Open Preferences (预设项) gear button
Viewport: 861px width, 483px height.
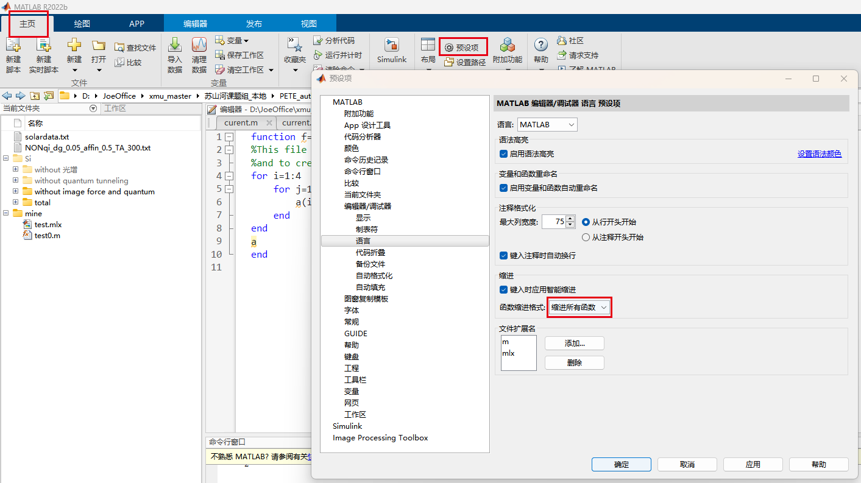tap(463, 48)
